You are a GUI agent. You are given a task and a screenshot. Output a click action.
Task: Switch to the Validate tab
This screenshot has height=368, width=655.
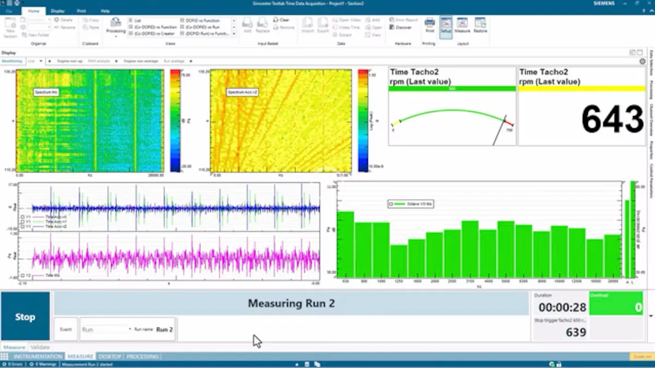click(x=40, y=347)
